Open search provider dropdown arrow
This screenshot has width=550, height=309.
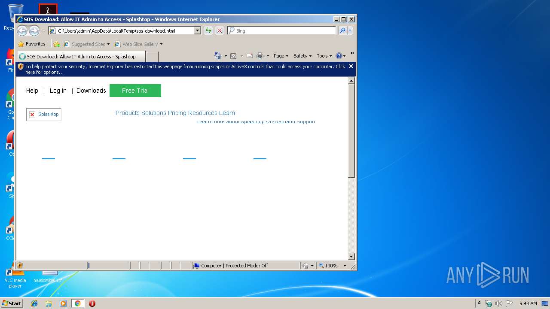[350, 31]
